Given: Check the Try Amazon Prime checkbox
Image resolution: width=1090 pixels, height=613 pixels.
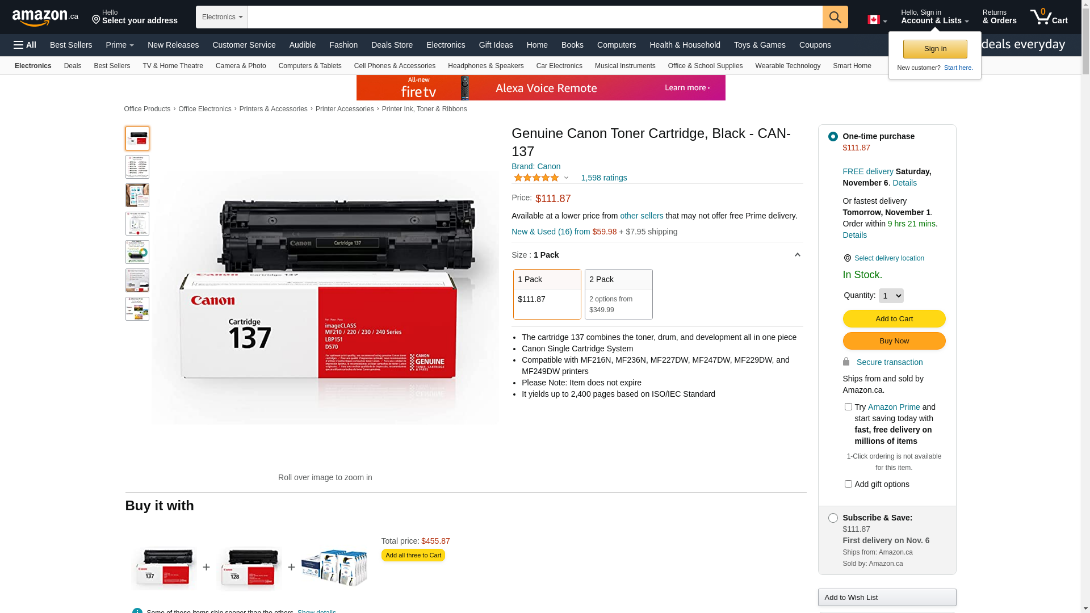Looking at the screenshot, I should click(x=848, y=406).
